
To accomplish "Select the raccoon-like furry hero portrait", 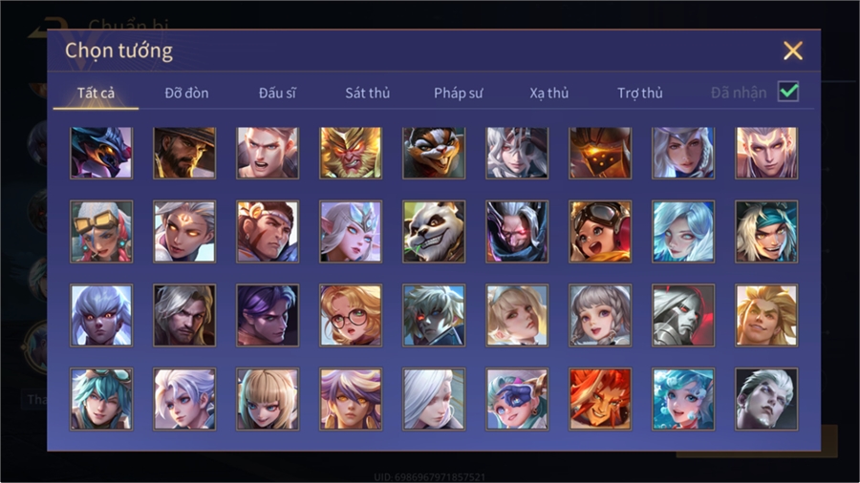I will point(434,153).
